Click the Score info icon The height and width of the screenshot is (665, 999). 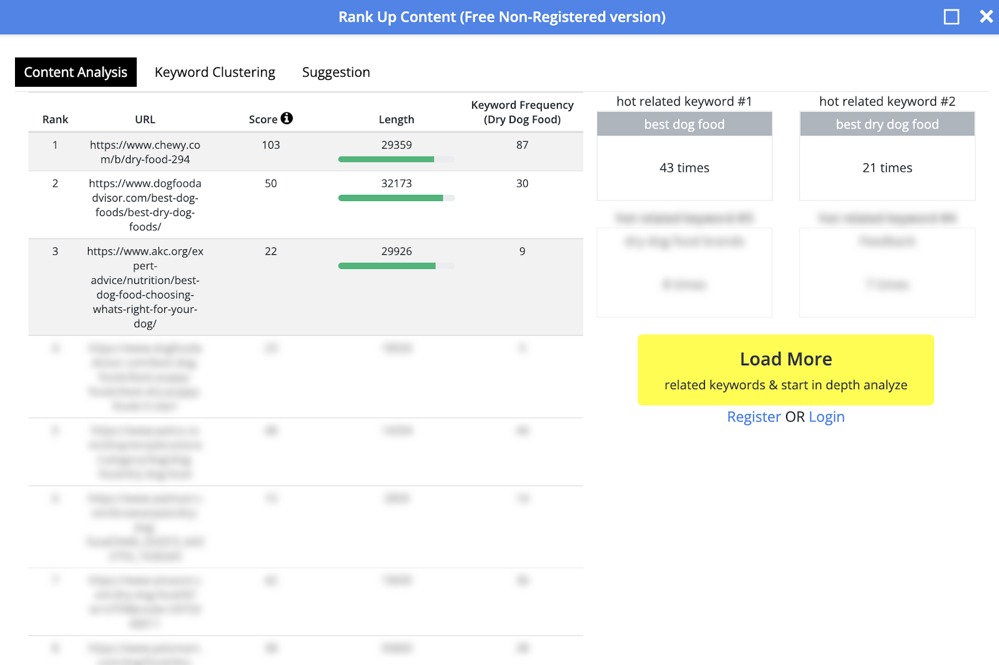[x=287, y=118]
